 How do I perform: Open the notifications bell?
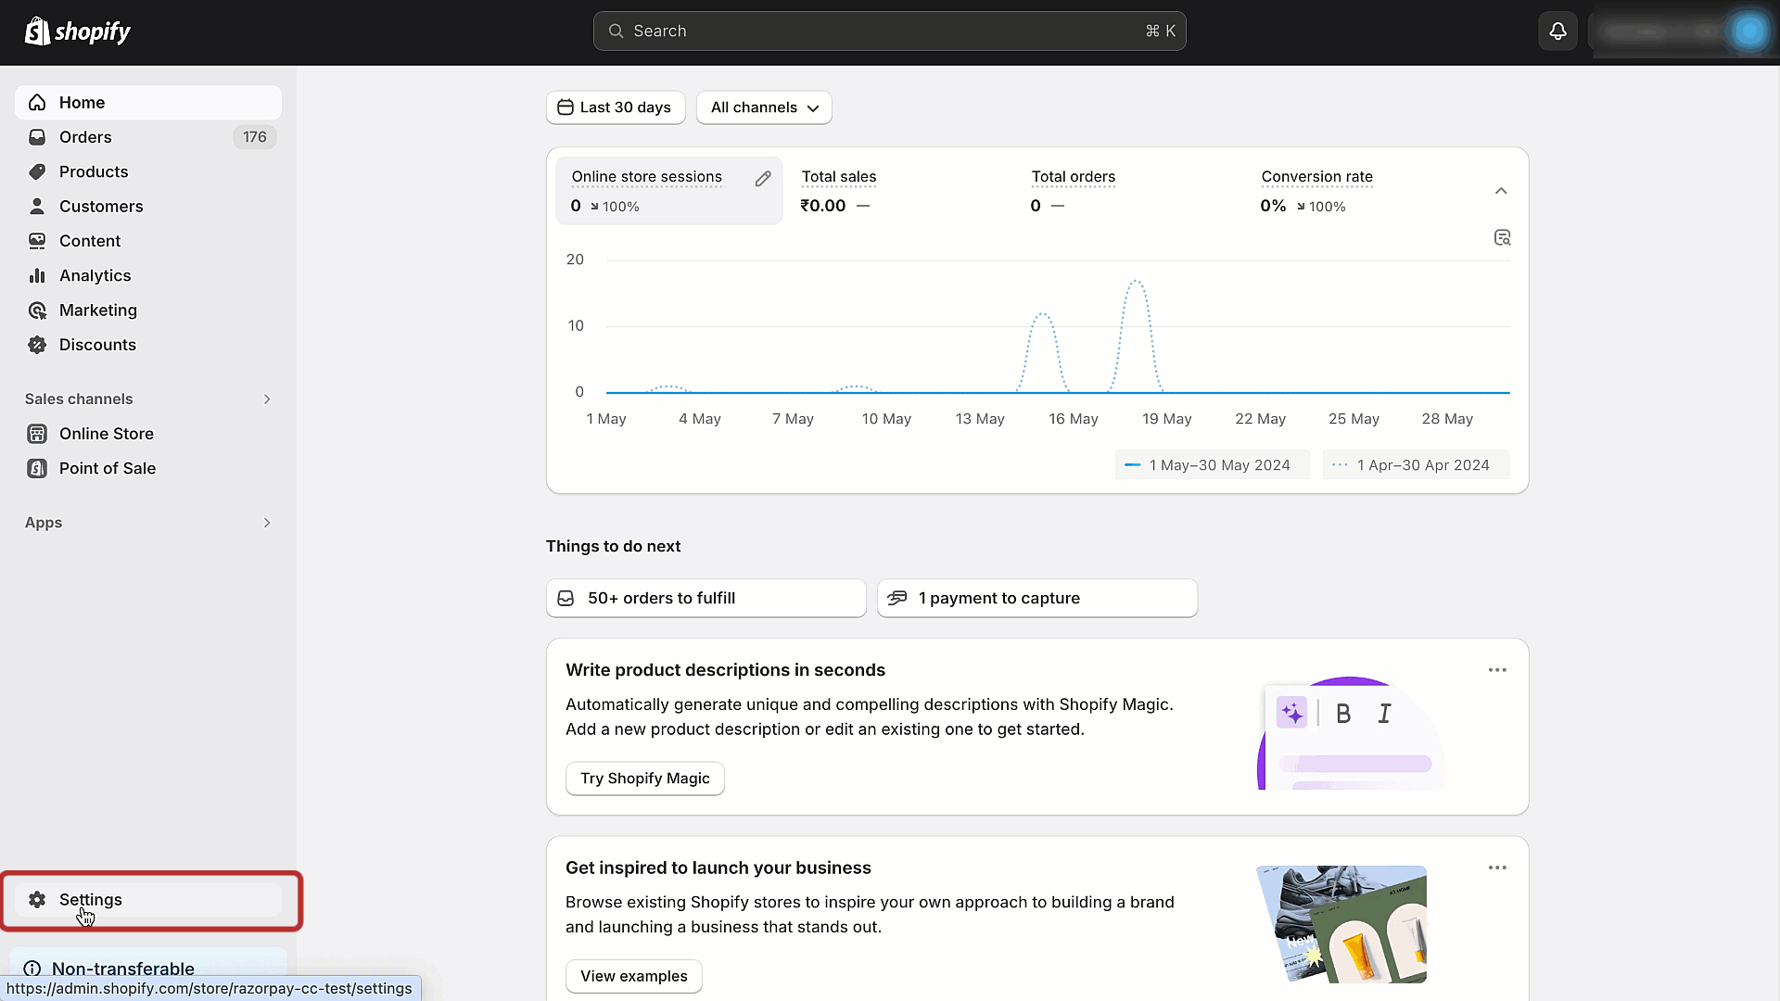click(x=1557, y=32)
